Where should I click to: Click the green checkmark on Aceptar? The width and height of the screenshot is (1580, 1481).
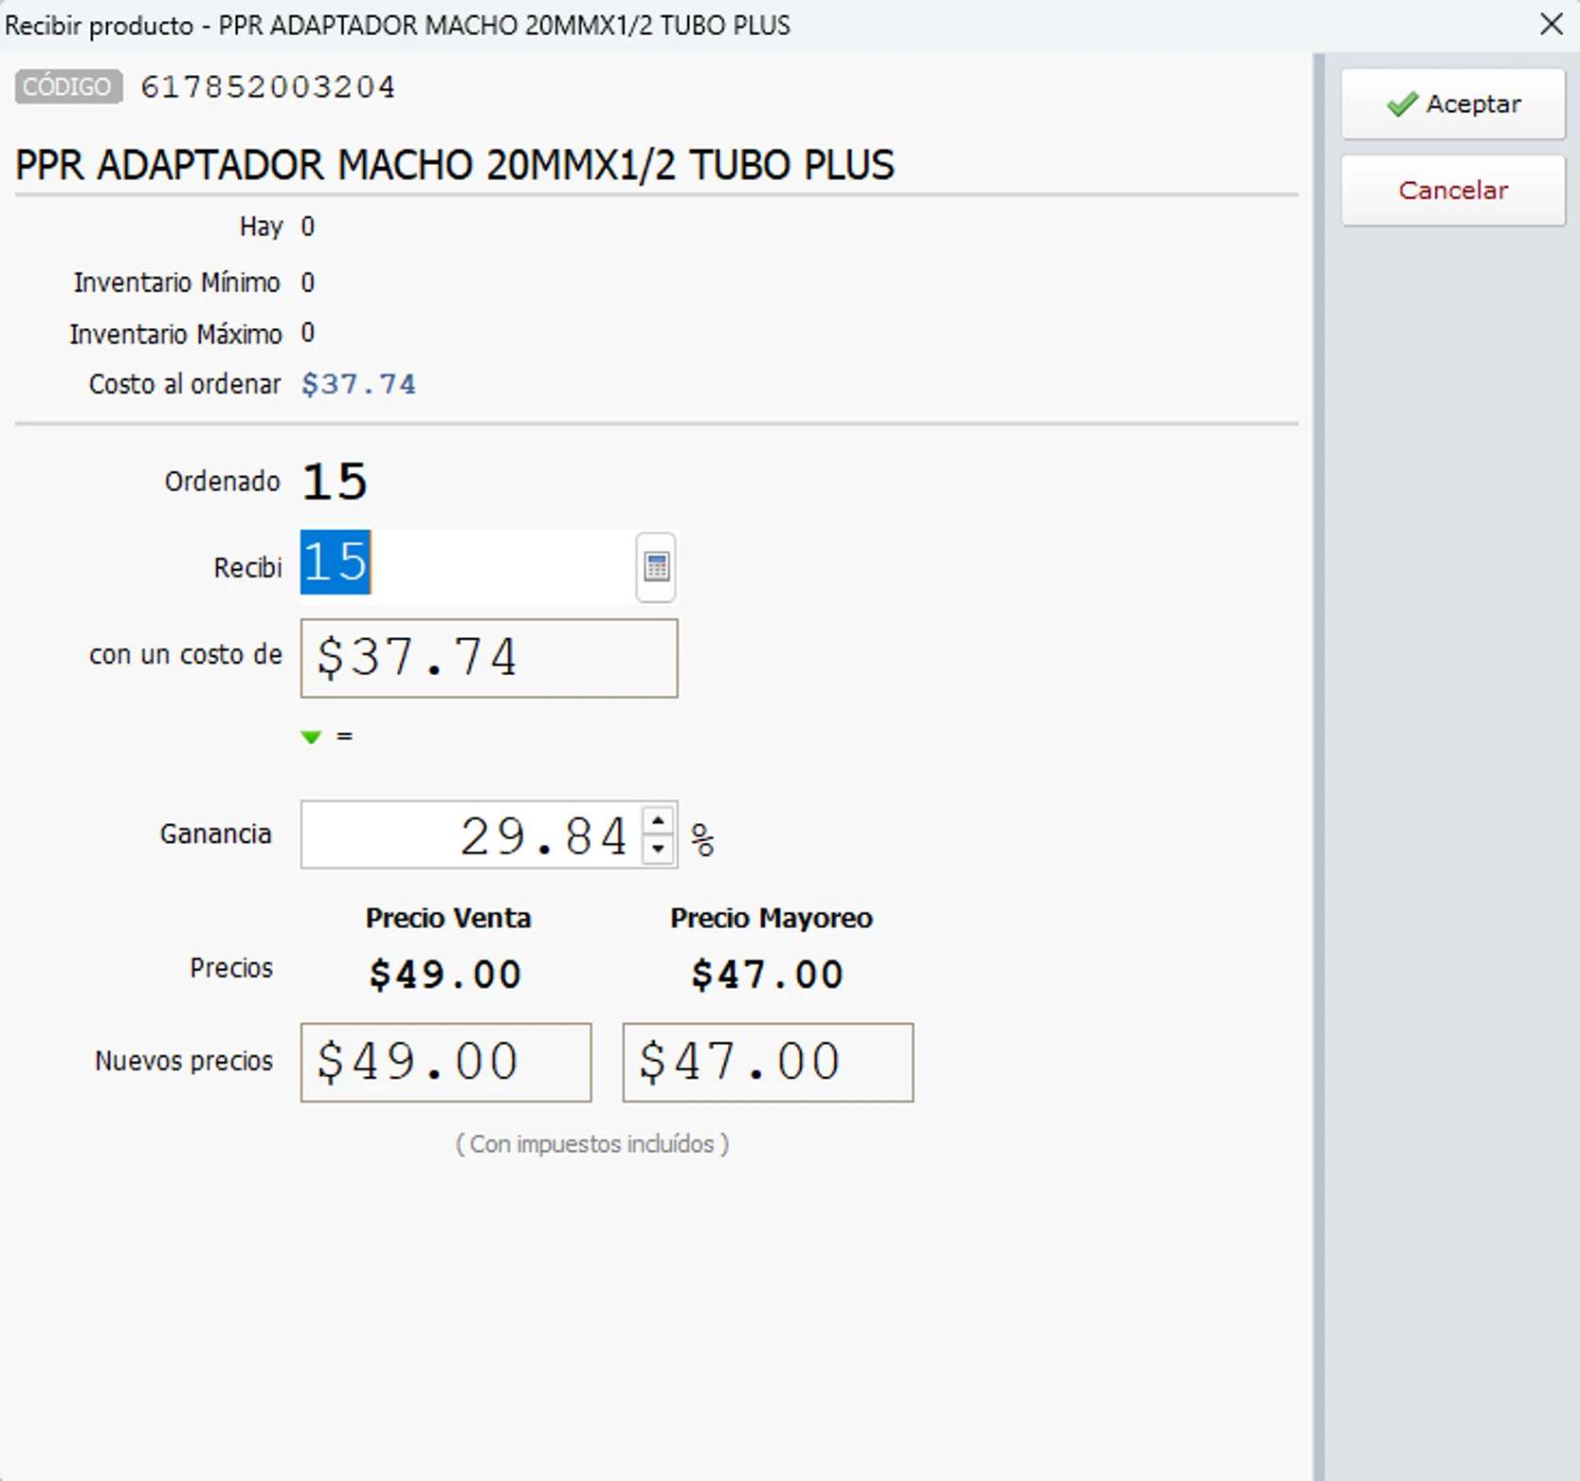click(1402, 104)
